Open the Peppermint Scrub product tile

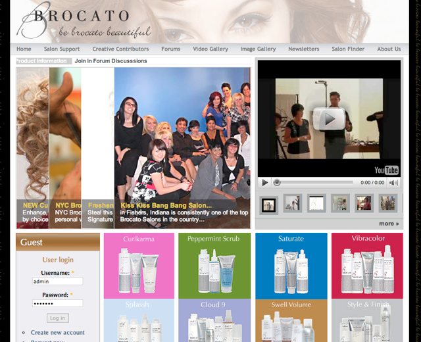click(214, 266)
